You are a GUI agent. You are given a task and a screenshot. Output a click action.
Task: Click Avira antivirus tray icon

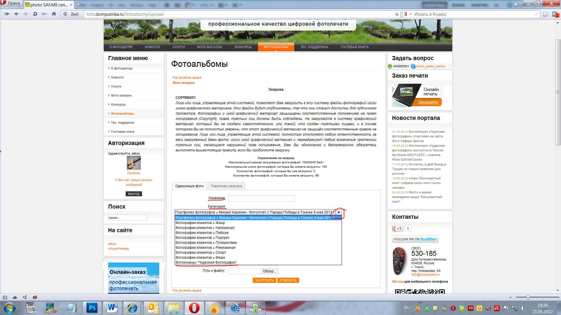pos(497,308)
